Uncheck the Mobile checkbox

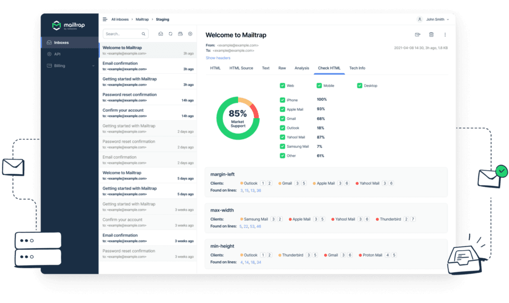click(319, 86)
